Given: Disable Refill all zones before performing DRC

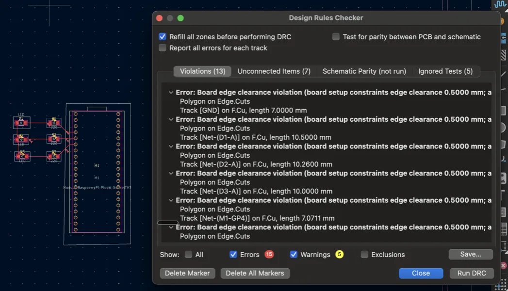Looking at the screenshot, I should [163, 36].
